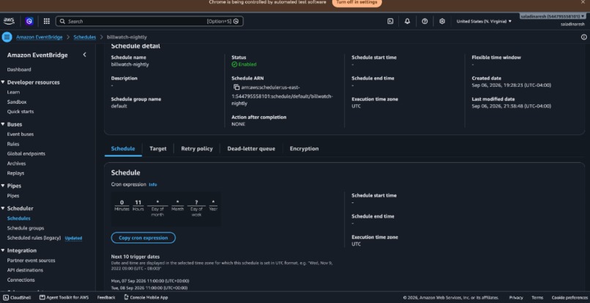Open Schedules under Scheduler section
This screenshot has width=590, height=303.
click(19, 218)
